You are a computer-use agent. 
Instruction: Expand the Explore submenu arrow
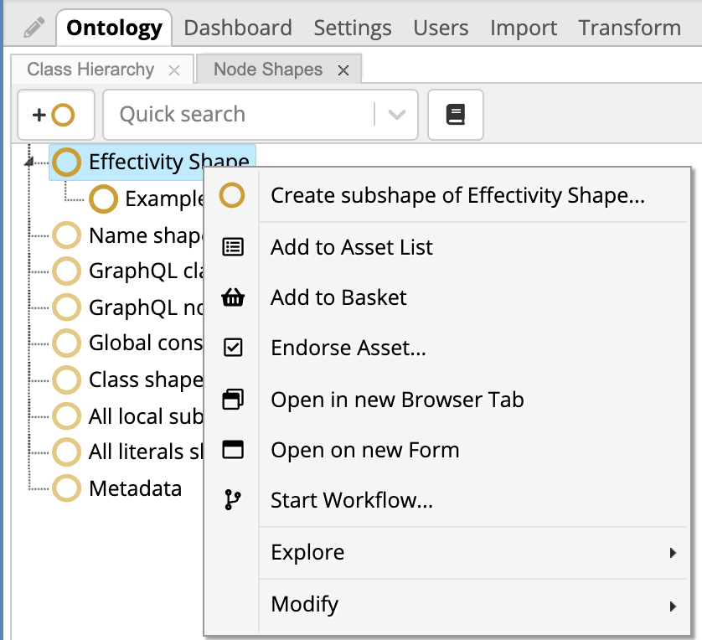pos(673,553)
